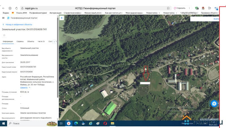Switch to Информация tab
This screenshot has width=226, height=128.
click(x=8, y=42)
